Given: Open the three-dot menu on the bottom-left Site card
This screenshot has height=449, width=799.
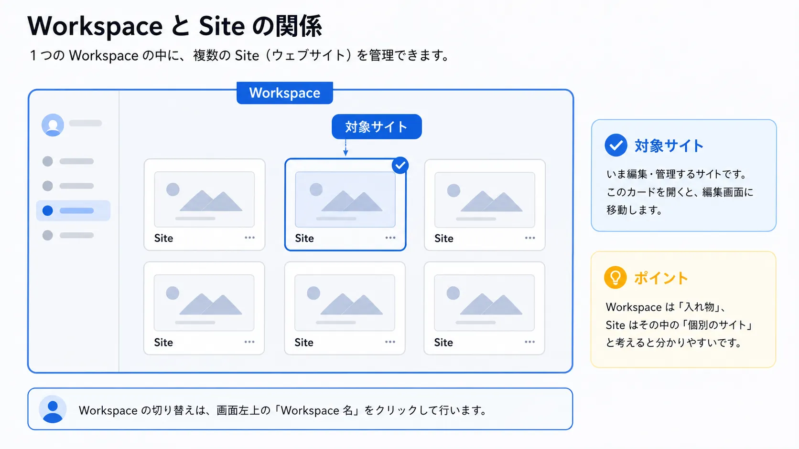Looking at the screenshot, I should [x=249, y=342].
